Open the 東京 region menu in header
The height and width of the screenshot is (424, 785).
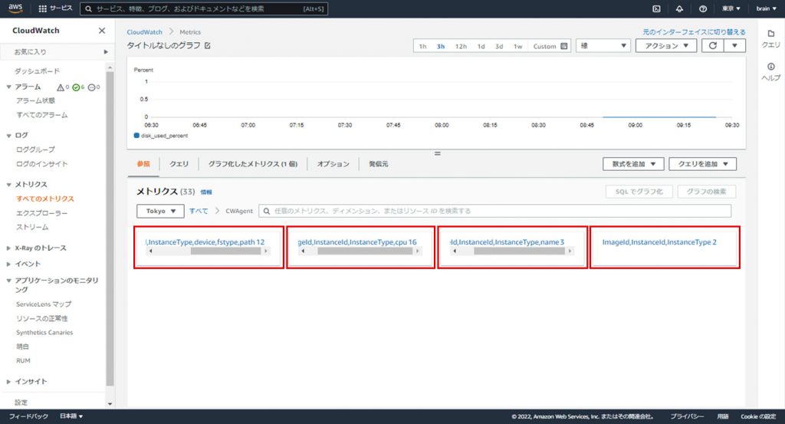[x=731, y=8]
